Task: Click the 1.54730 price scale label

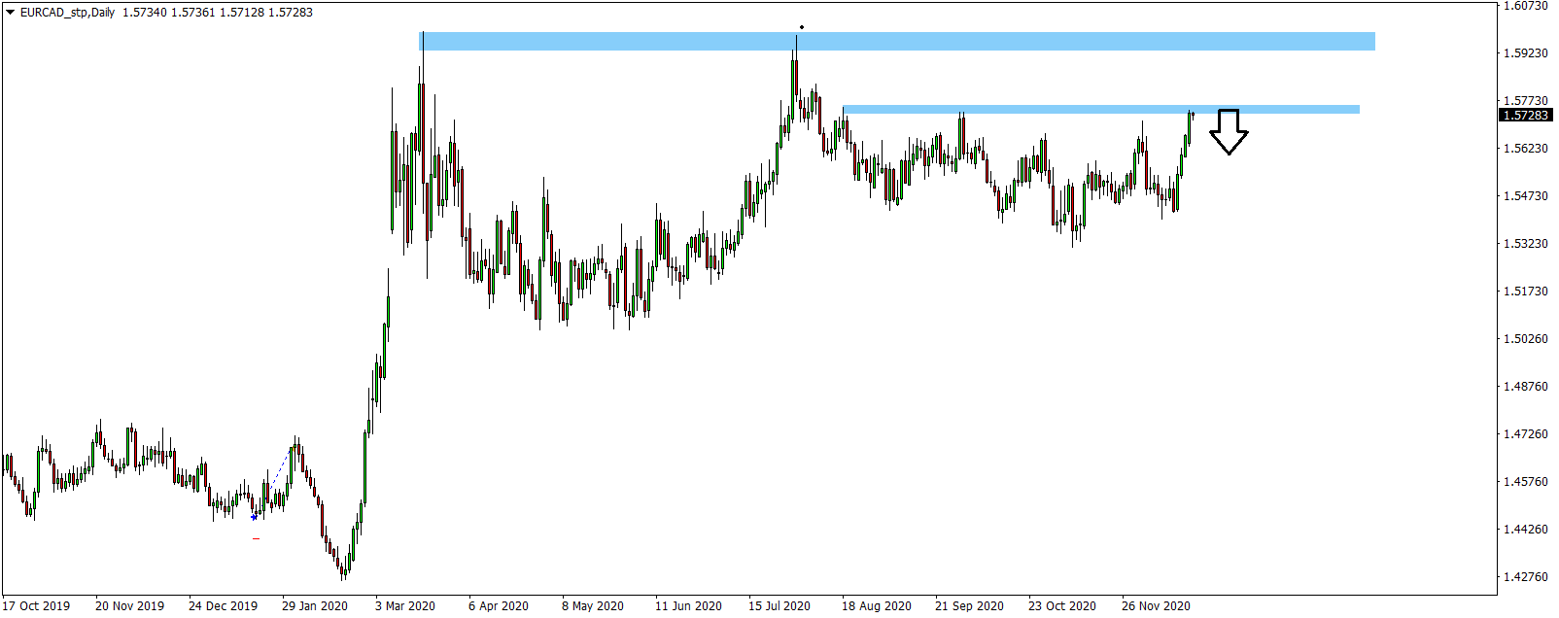Action: point(1525,196)
